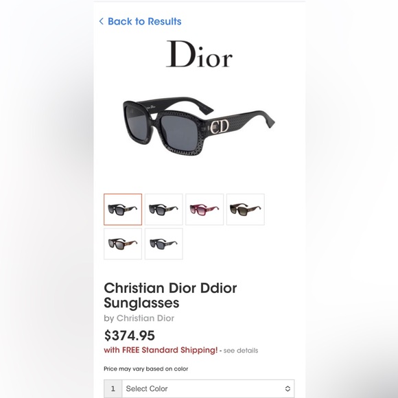Select the second black gradient sunglasses thumbnail
The width and height of the screenshot is (398, 398).
coord(164,209)
